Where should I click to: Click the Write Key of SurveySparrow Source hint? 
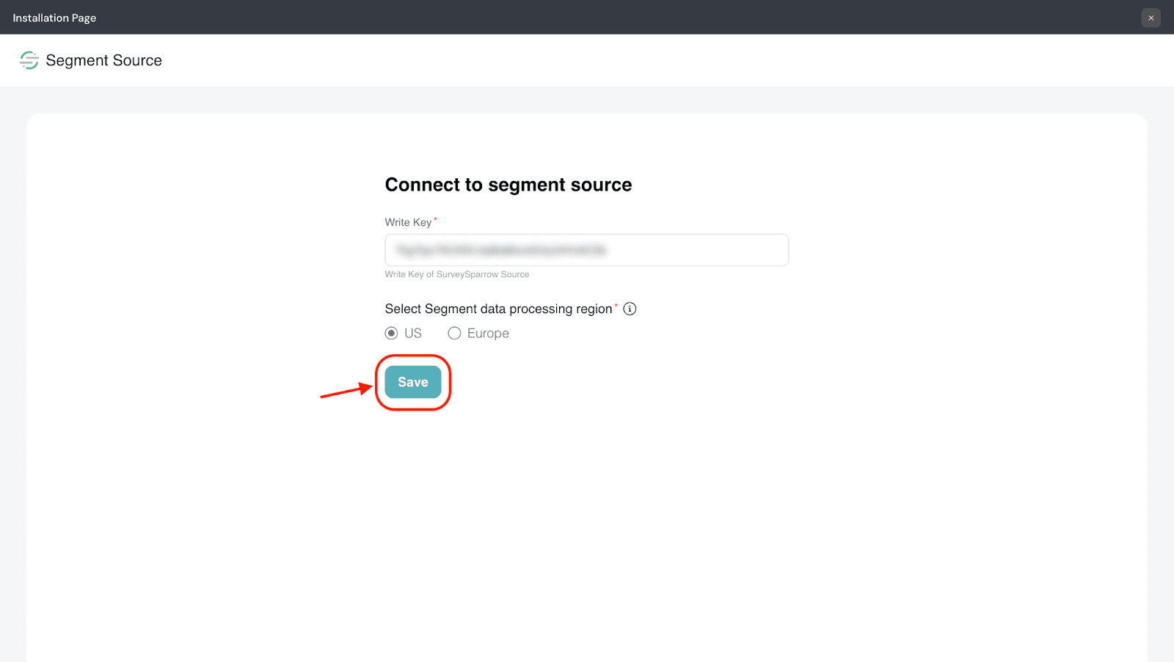(x=456, y=274)
